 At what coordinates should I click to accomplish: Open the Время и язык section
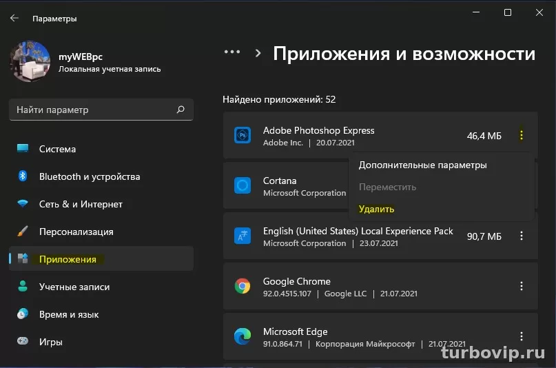click(x=101, y=314)
